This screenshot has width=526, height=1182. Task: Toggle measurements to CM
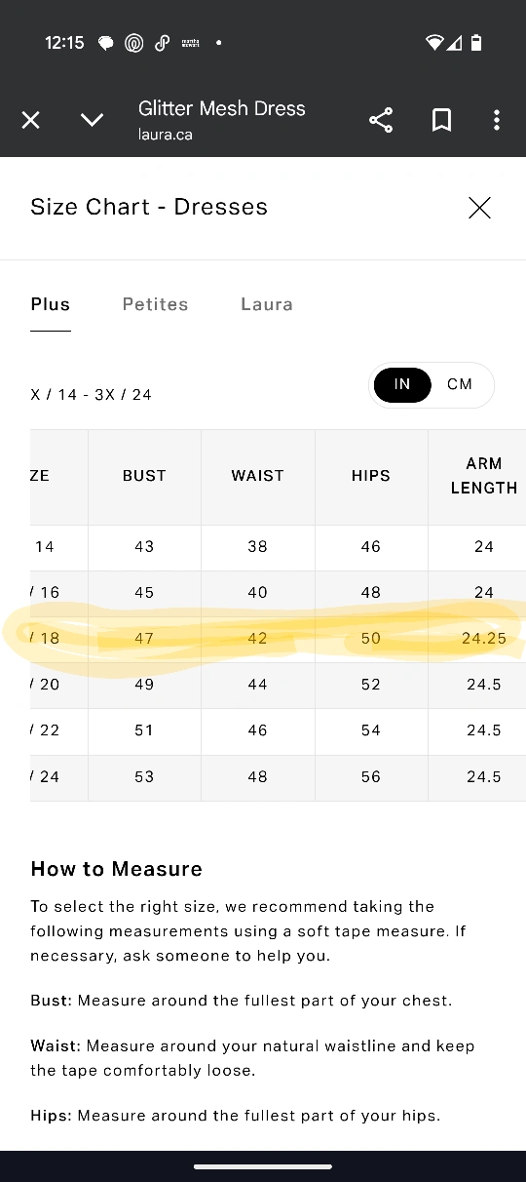(460, 384)
